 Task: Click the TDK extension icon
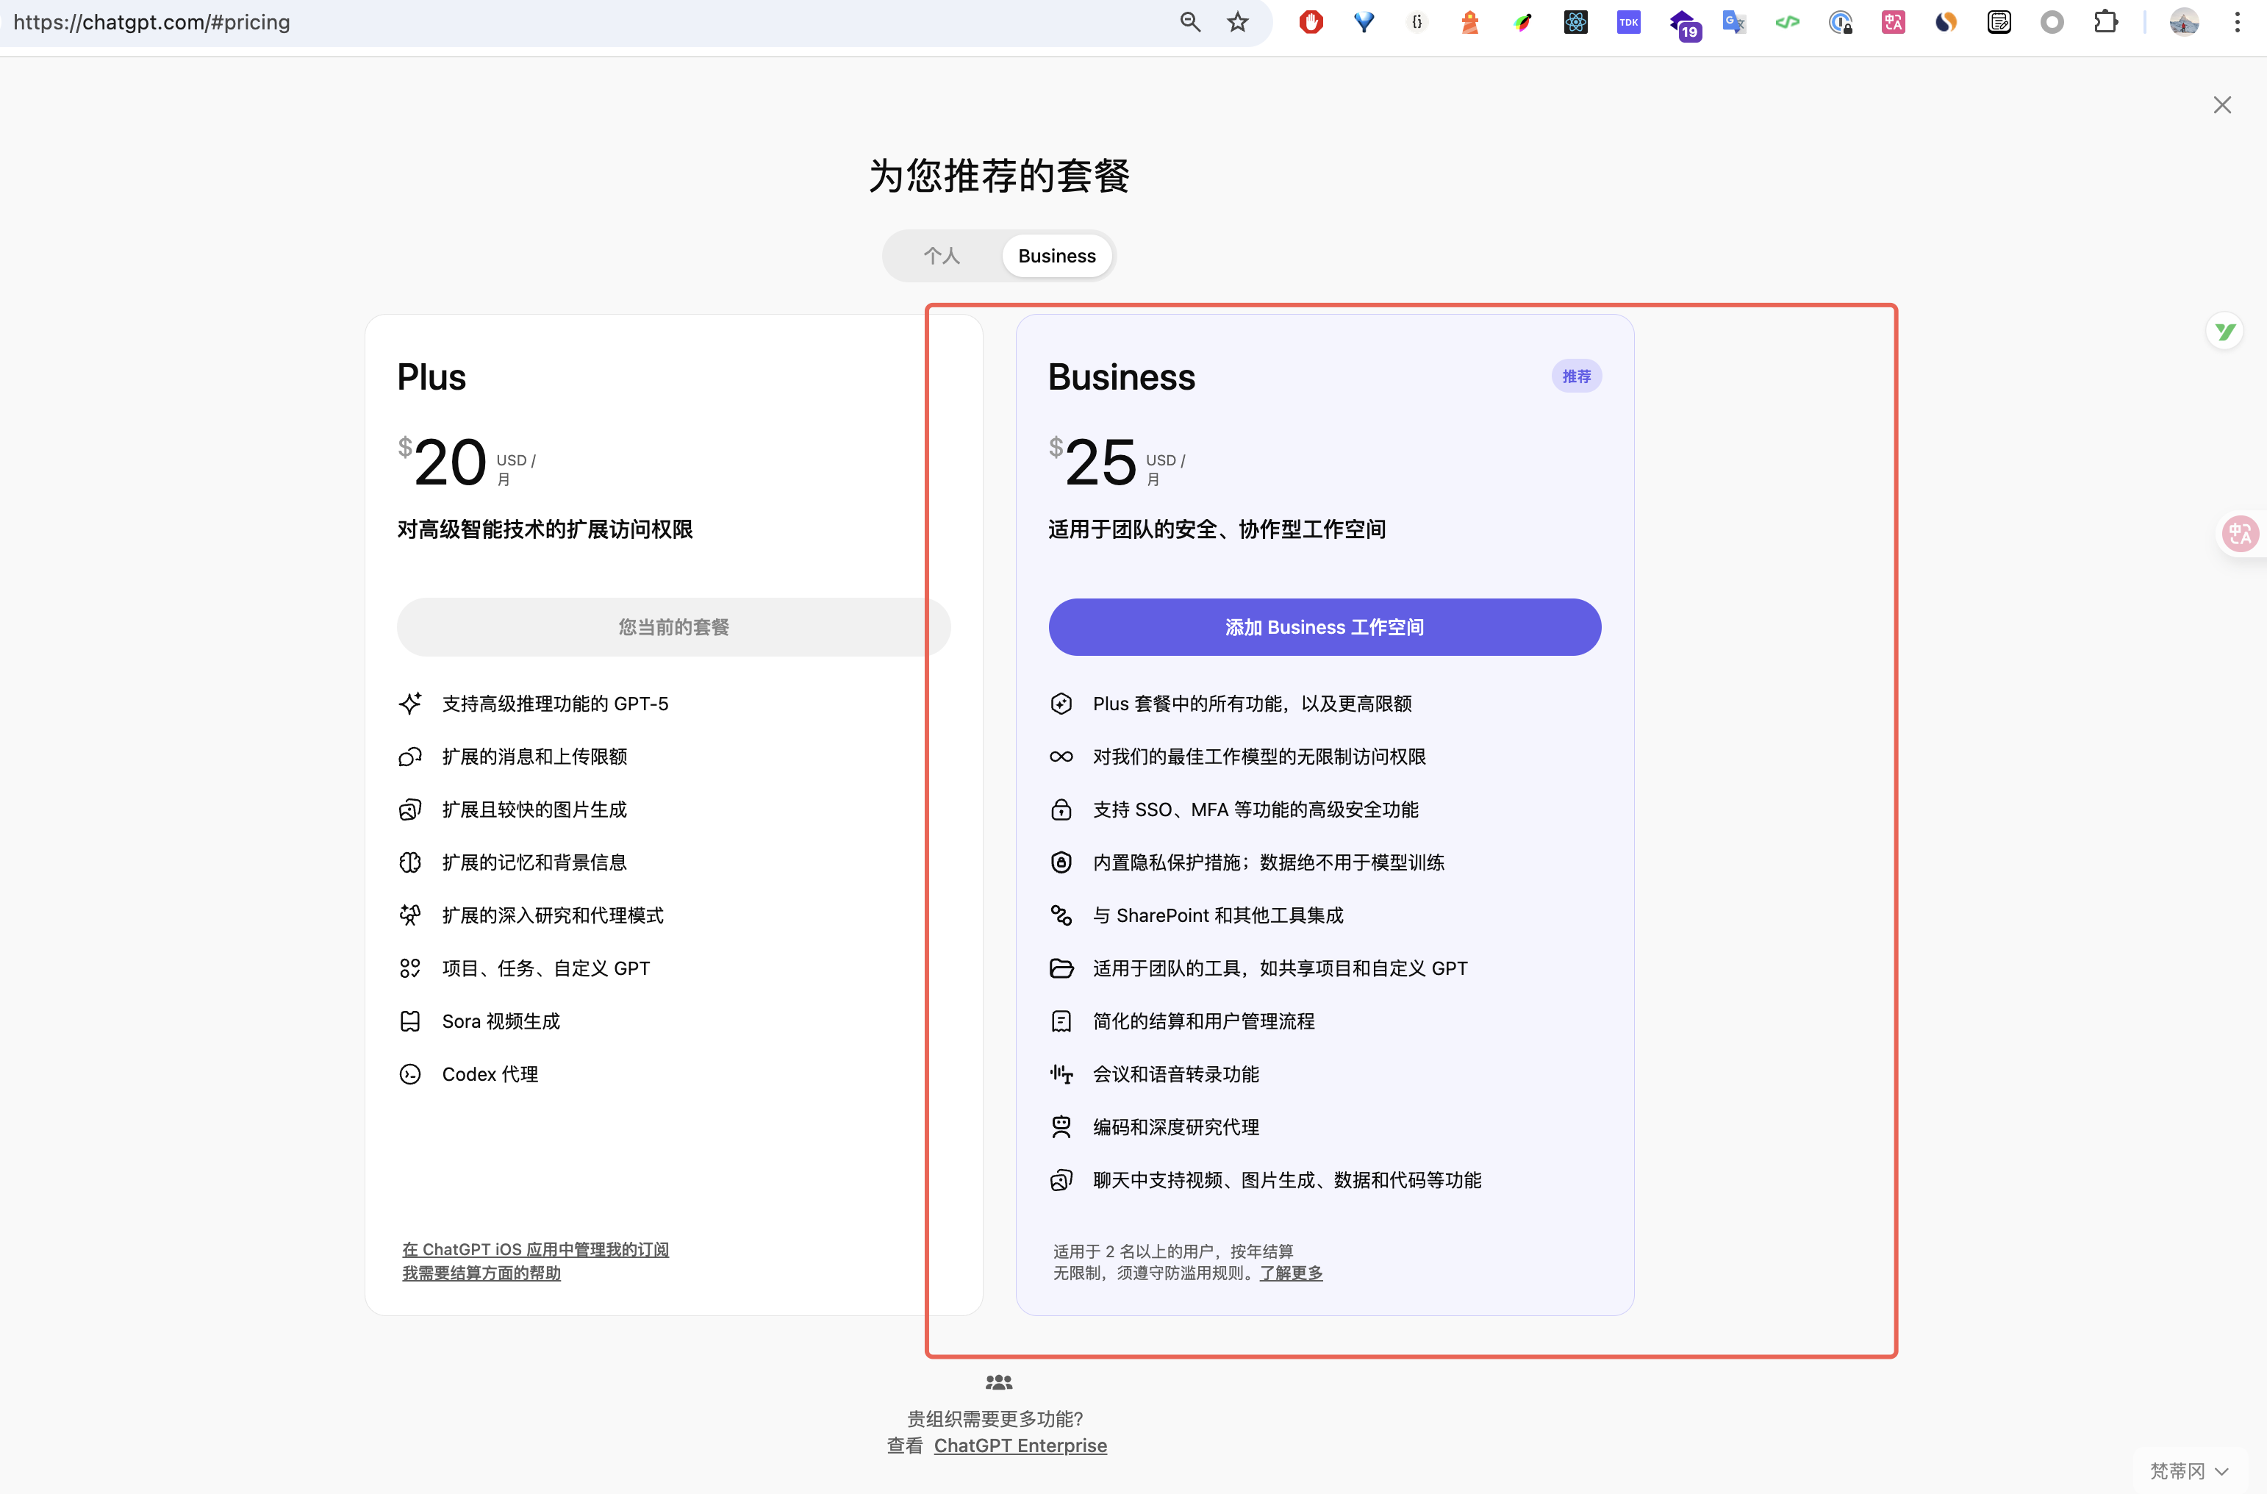pos(1629,22)
